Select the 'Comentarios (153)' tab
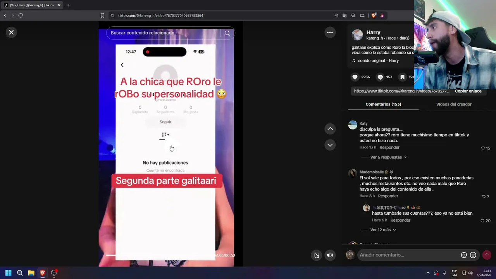496x279 pixels. [x=383, y=104]
